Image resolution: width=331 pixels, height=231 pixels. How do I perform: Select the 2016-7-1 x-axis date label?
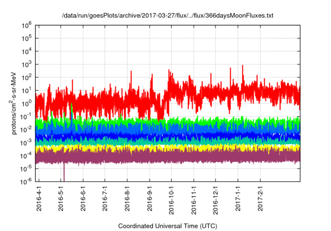[105, 197]
